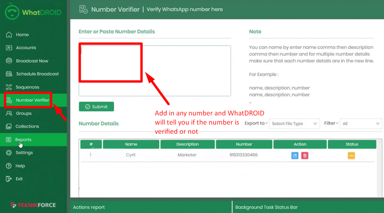Click the Sequences flow icon
This screenshot has height=213, width=384.
coord(9,87)
